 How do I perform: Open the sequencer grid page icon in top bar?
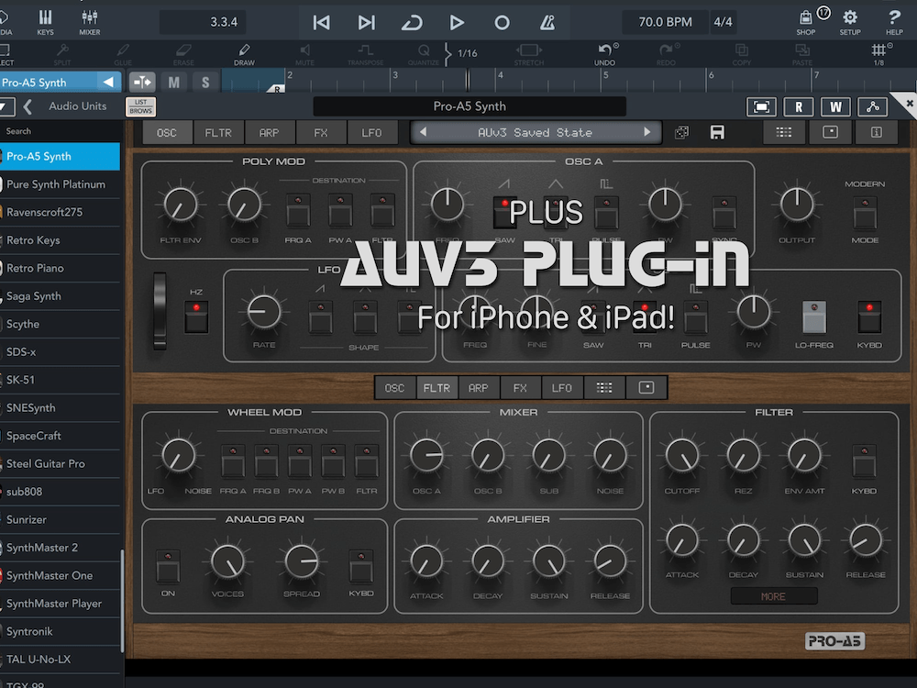point(784,132)
